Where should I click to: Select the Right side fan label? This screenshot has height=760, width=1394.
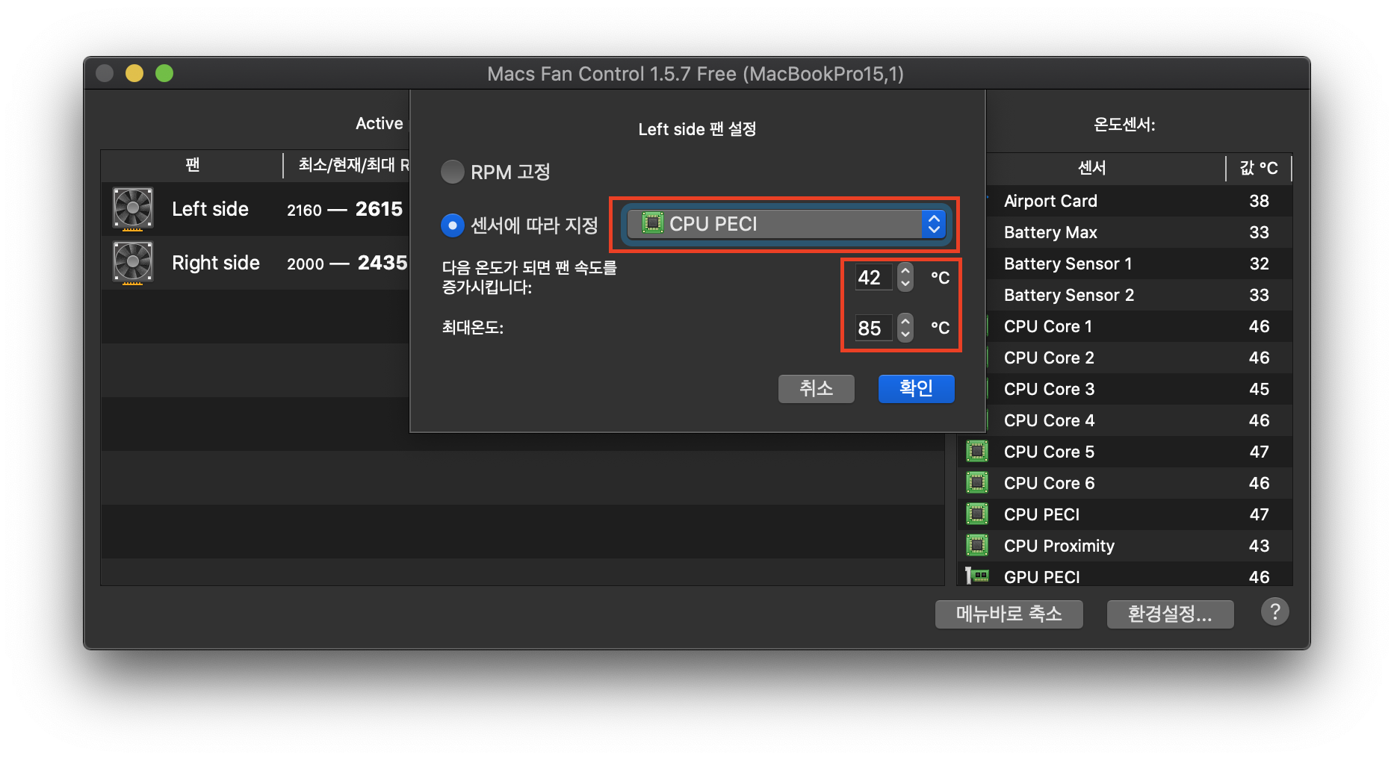[216, 263]
